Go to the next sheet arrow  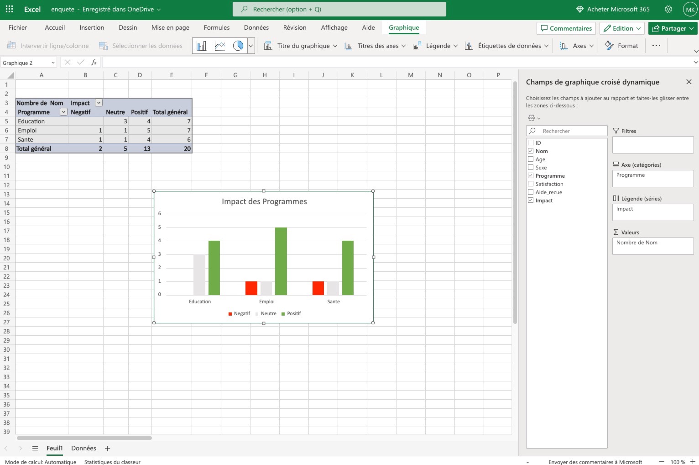pos(20,449)
